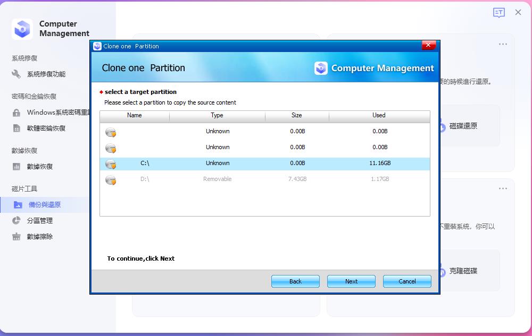Screen dimensions: 532x336
Task: Click the 數據恢復 bar-chart icon
Action: 18,167
